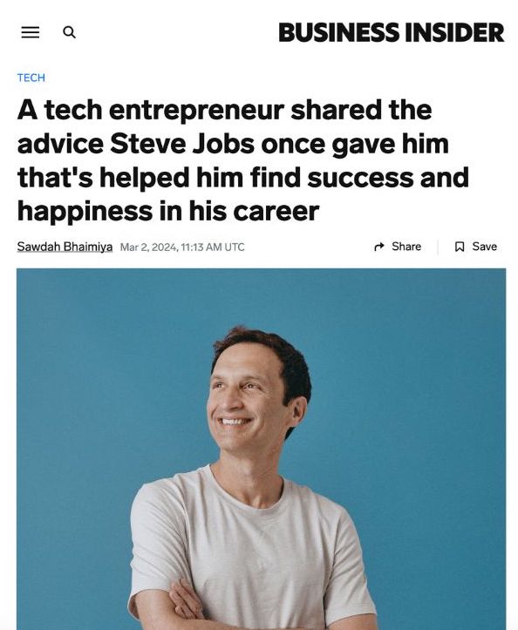The height and width of the screenshot is (630, 518).
Task: Open the hamburger navigation menu
Action: pos(31,32)
